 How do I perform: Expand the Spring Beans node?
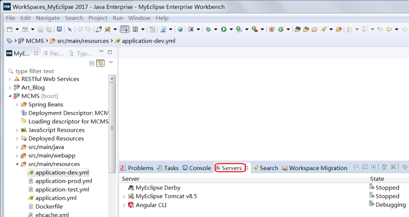[17, 105]
